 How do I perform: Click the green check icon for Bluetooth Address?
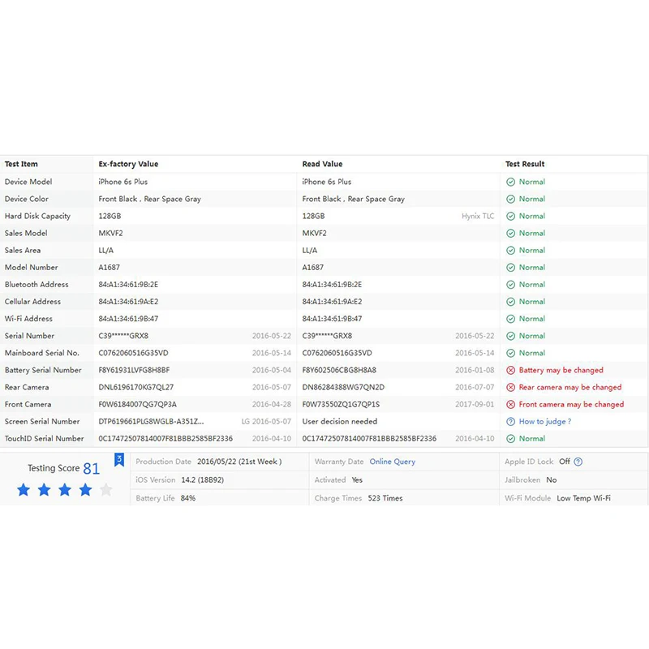[x=511, y=285]
